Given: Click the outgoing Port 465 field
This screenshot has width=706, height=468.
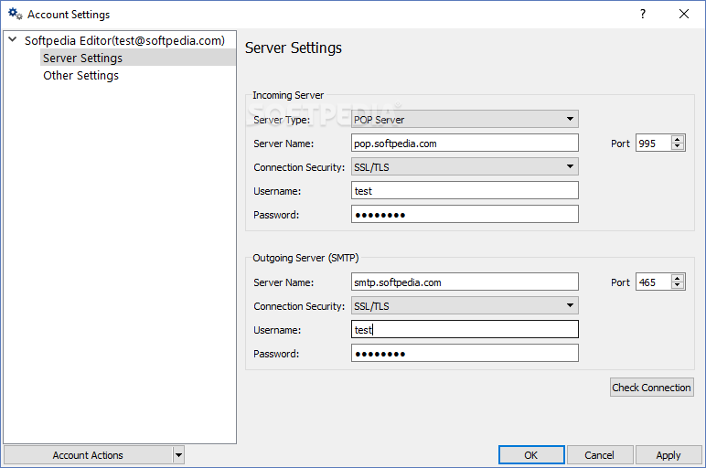Looking at the screenshot, I should pyautogui.click(x=653, y=282).
